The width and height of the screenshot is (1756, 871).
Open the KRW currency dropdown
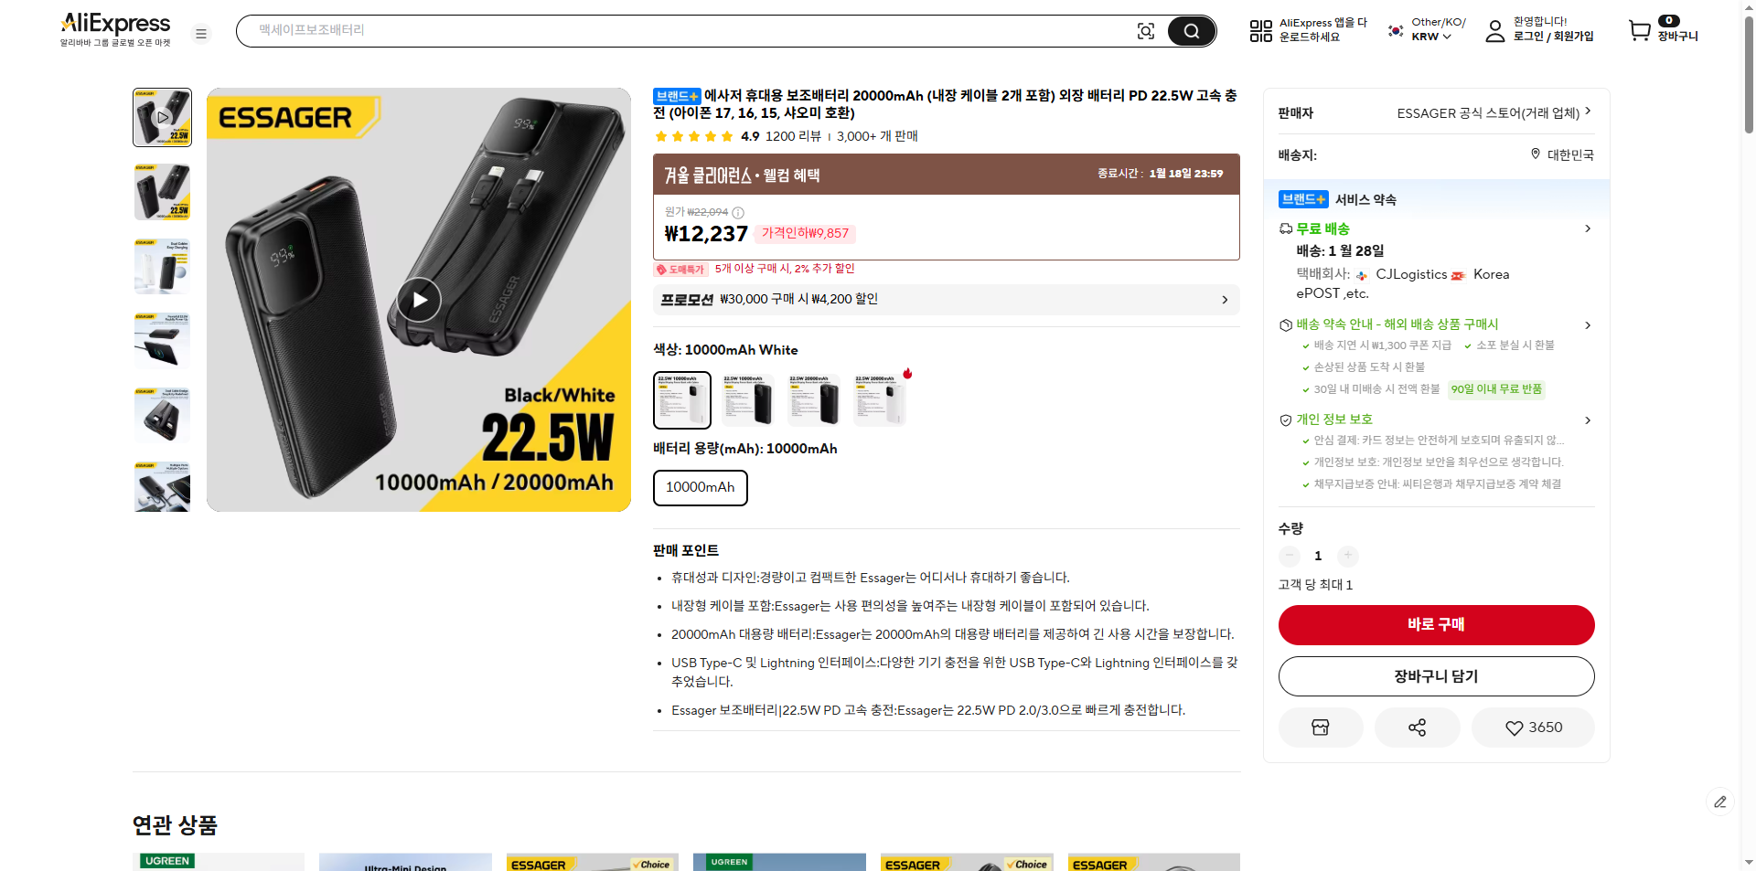tap(1430, 37)
